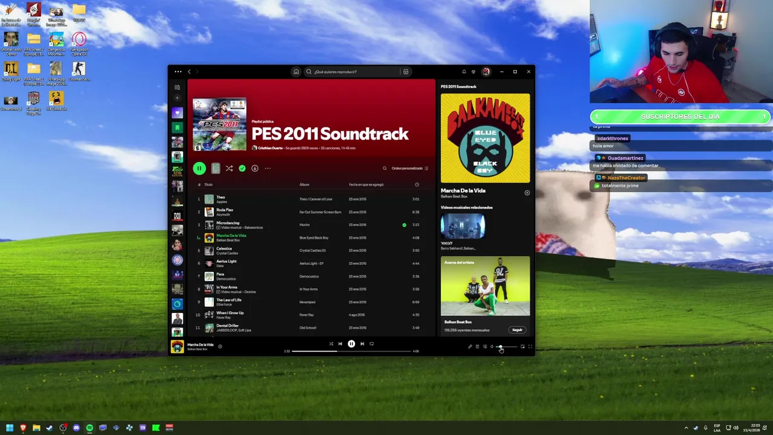Screen dimensions: 773x435
Task: Open the mini player icon
Action: 523,347
